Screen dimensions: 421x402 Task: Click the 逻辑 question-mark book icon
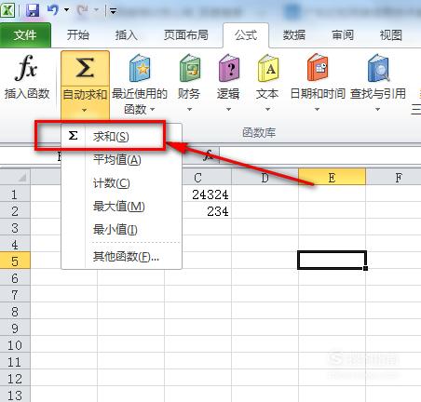pos(229,68)
